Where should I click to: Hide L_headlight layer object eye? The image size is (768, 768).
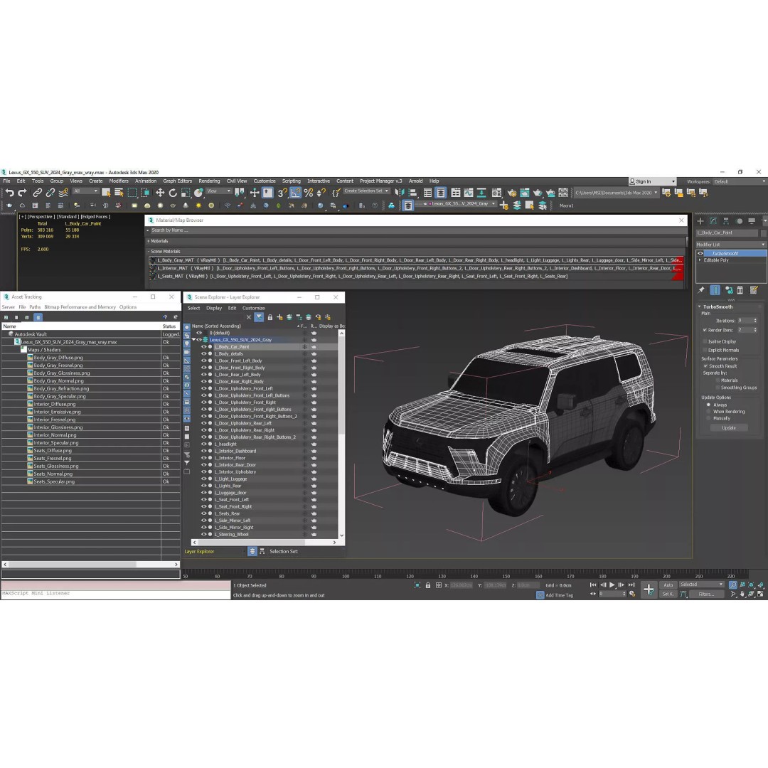pyautogui.click(x=204, y=444)
